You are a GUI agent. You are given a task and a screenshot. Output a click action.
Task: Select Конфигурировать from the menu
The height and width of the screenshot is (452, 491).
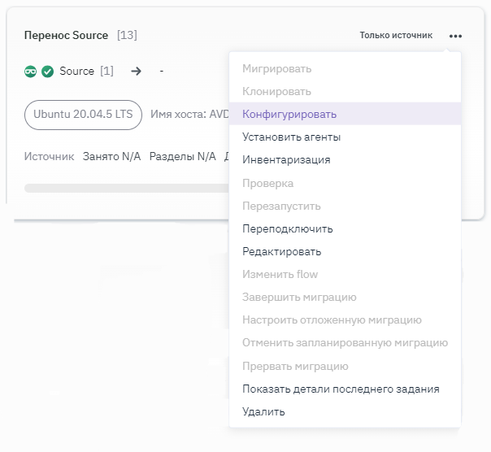click(x=289, y=115)
